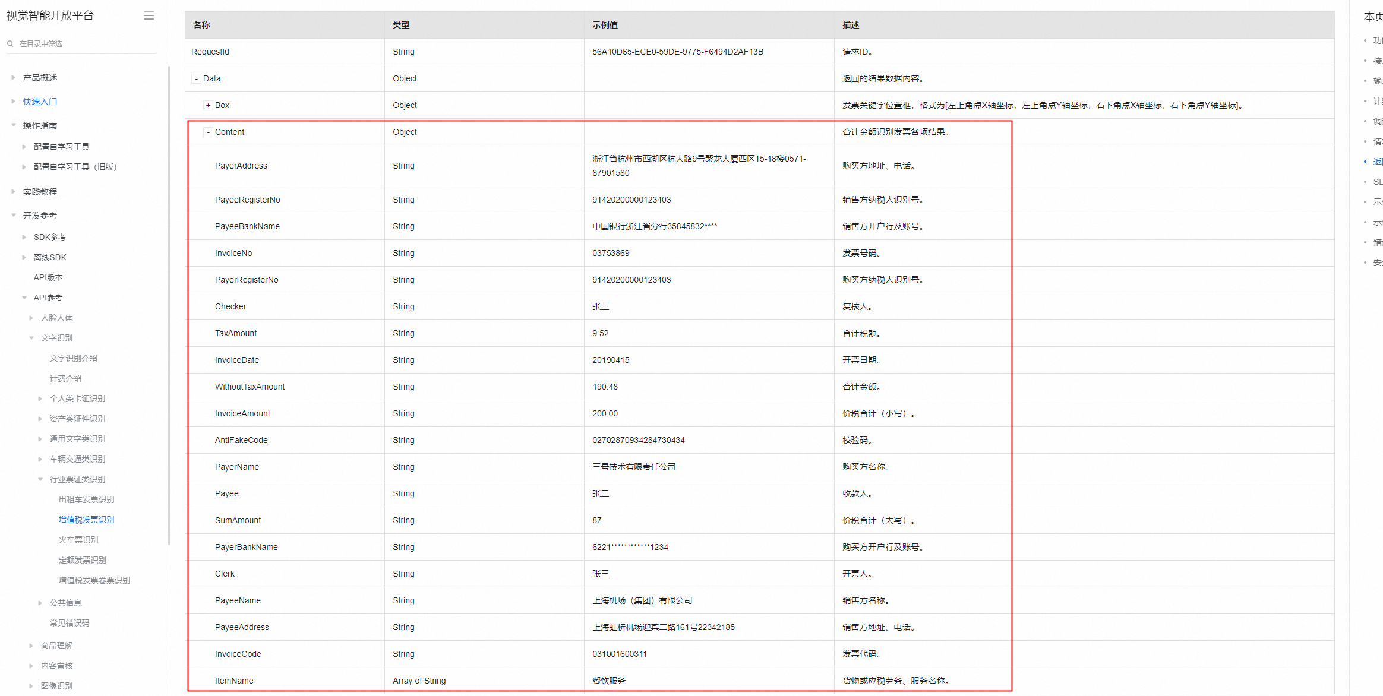Click the InvoiceAmount value 200.00

[x=605, y=413]
